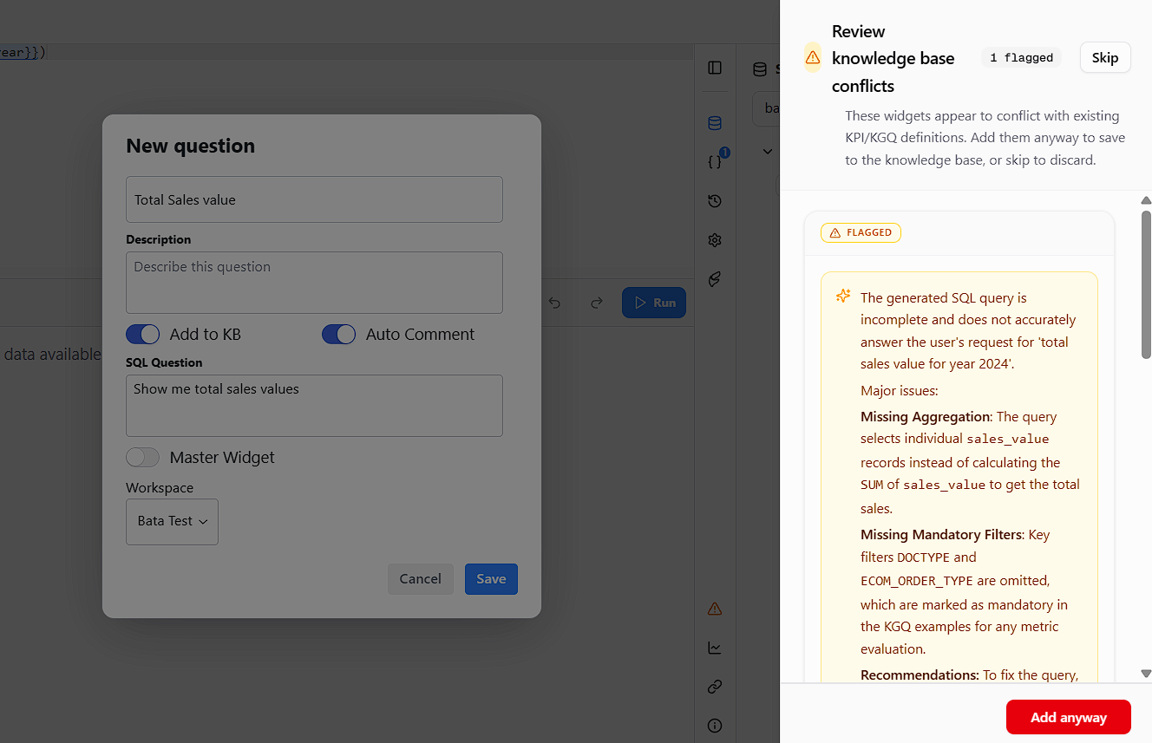Click the '1 flagged' count badge

1022,58
